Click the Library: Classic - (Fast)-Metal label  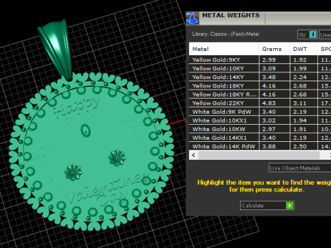click(225, 34)
